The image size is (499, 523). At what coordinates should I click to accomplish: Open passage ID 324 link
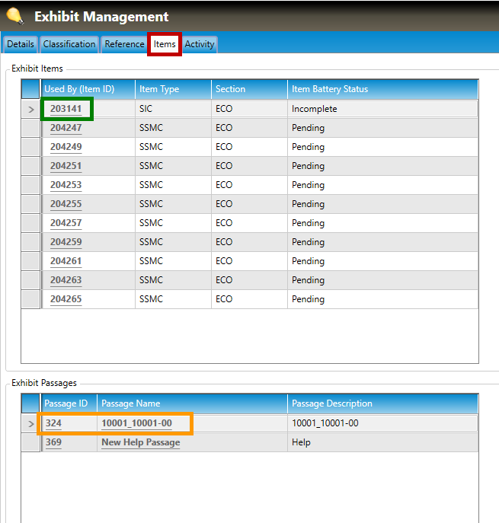53,423
